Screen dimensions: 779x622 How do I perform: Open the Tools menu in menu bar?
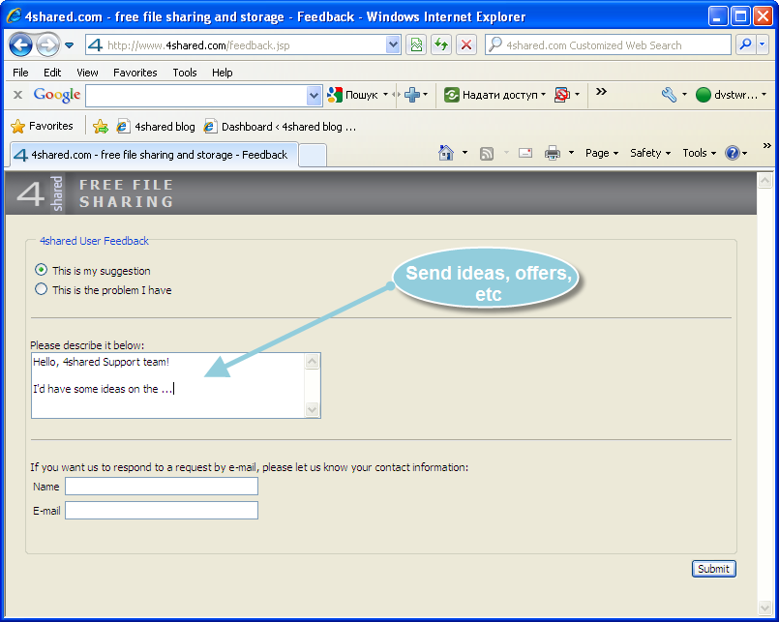coord(185,73)
